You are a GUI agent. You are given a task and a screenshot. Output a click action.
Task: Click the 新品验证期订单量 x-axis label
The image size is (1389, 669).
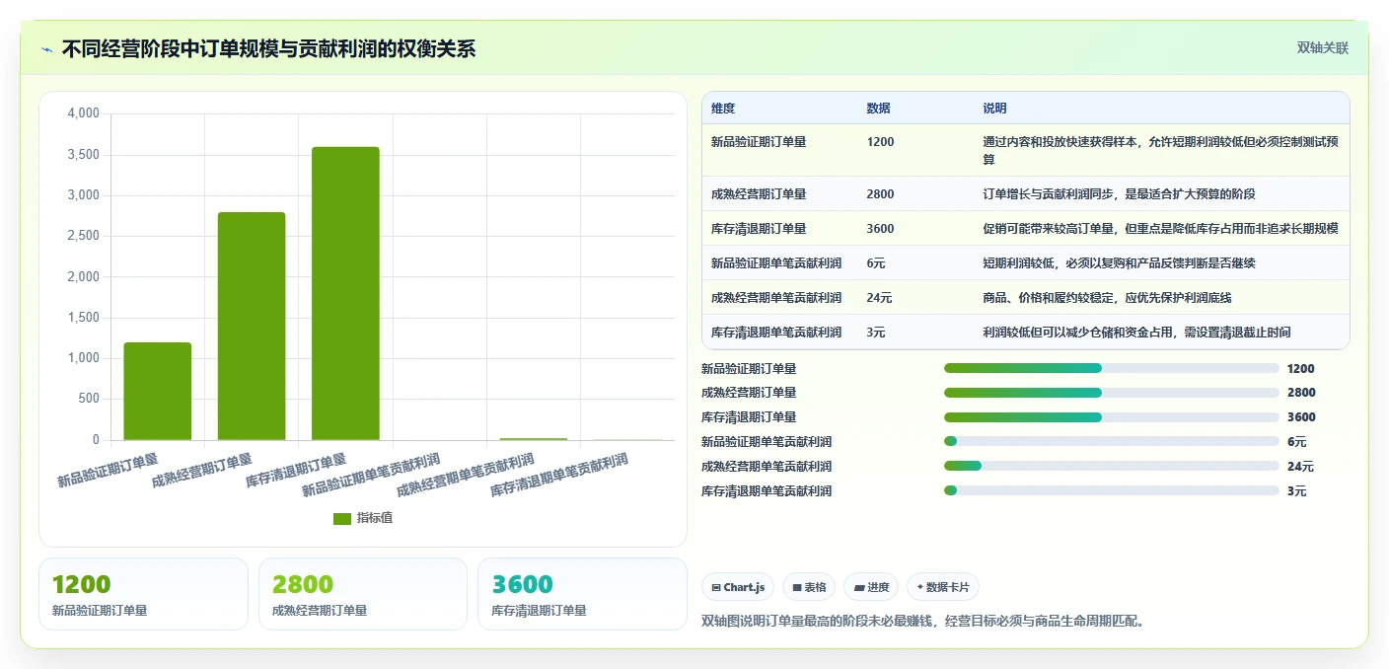[x=109, y=472]
